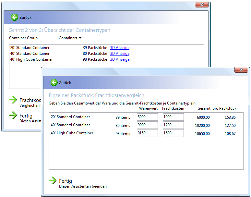Open the Containers group dropdown

coord(70,38)
